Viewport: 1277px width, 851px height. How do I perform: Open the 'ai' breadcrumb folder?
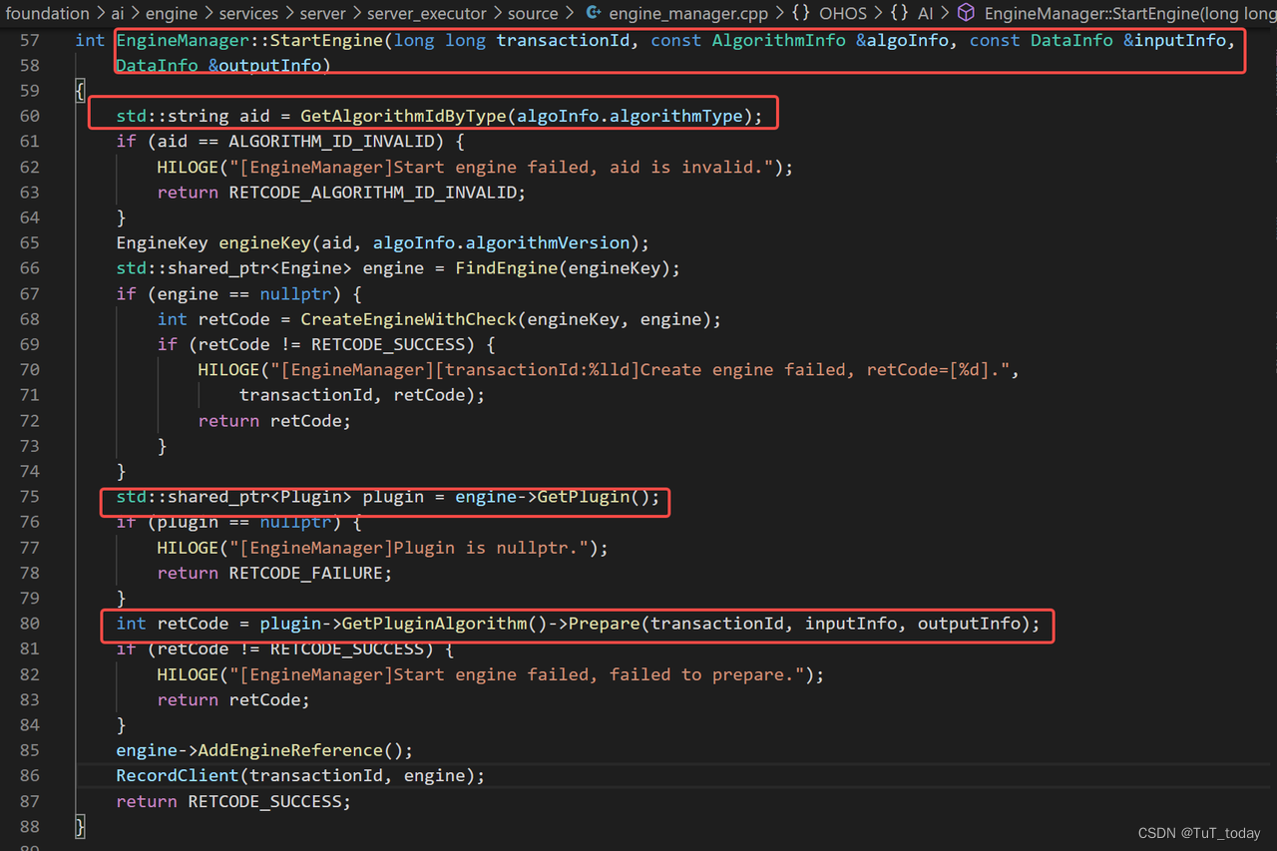[x=118, y=13]
